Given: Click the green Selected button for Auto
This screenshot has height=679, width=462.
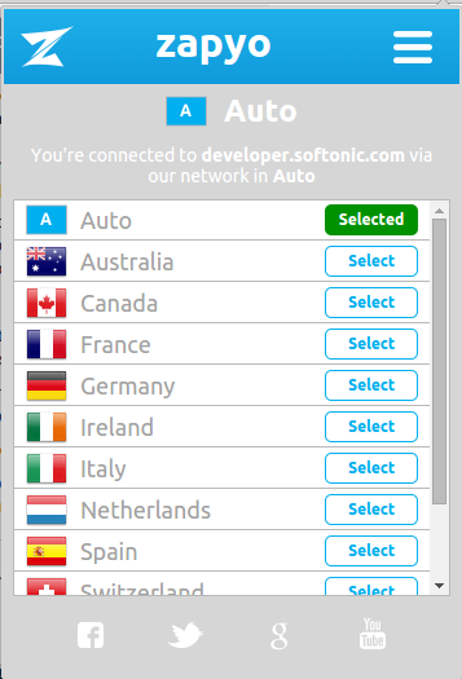Looking at the screenshot, I should [371, 220].
